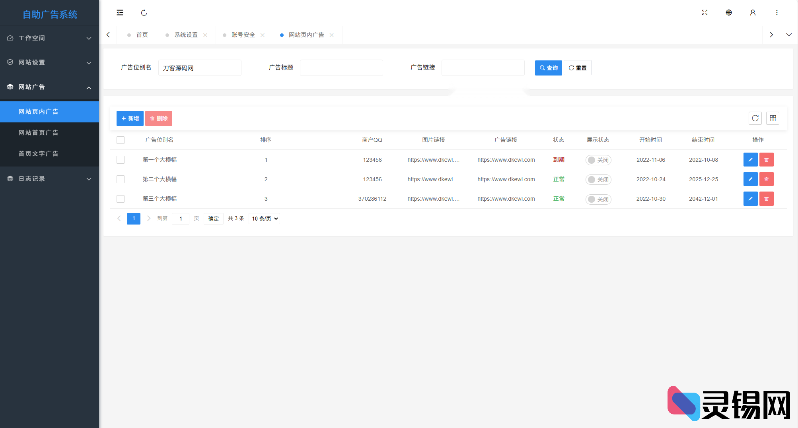Enter fullscreen mode via the expand icon
Viewport: 798px width, 428px height.
click(x=705, y=13)
